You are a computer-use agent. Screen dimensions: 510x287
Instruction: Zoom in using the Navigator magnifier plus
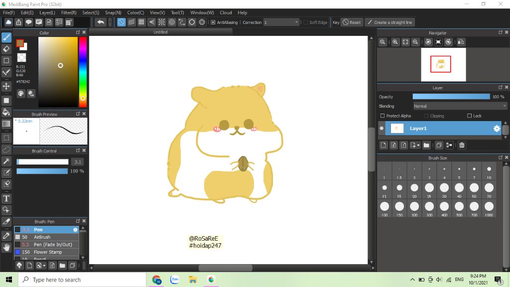(x=395, y=42)
